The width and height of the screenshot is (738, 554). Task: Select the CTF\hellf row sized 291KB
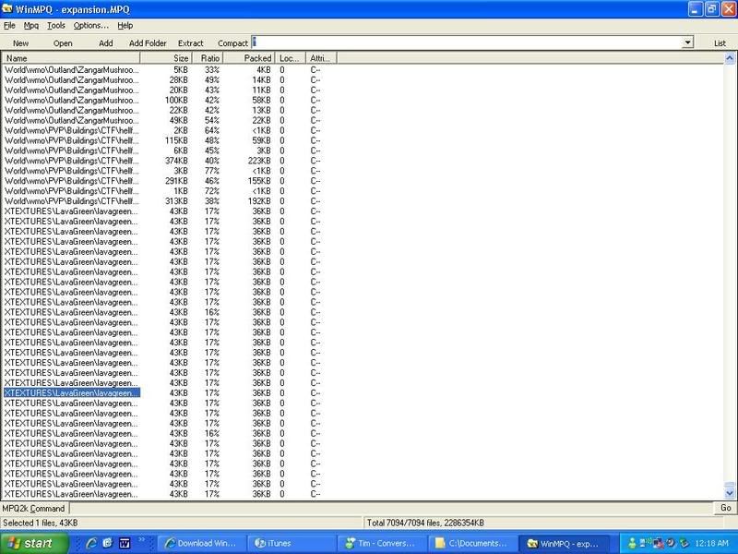(72, 181)
